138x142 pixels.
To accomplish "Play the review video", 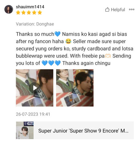I will [x=35, y=88].
